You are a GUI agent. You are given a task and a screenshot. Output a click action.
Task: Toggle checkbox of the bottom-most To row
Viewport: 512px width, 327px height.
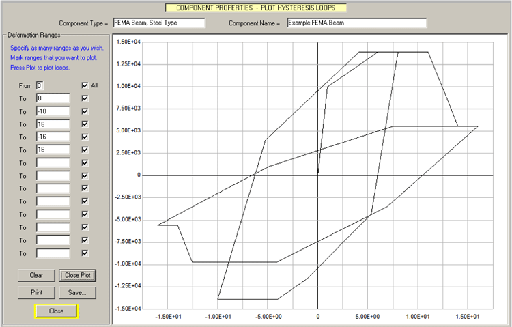click(85, 253)
